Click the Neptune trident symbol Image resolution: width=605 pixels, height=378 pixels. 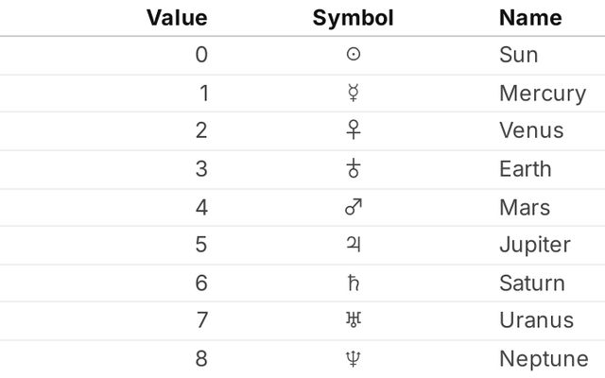(x=354, y=359)
